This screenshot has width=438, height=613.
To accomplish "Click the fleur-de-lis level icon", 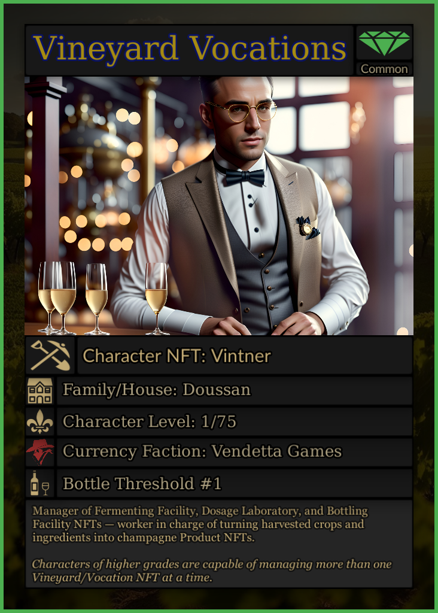I will click(x=40, y=421).
